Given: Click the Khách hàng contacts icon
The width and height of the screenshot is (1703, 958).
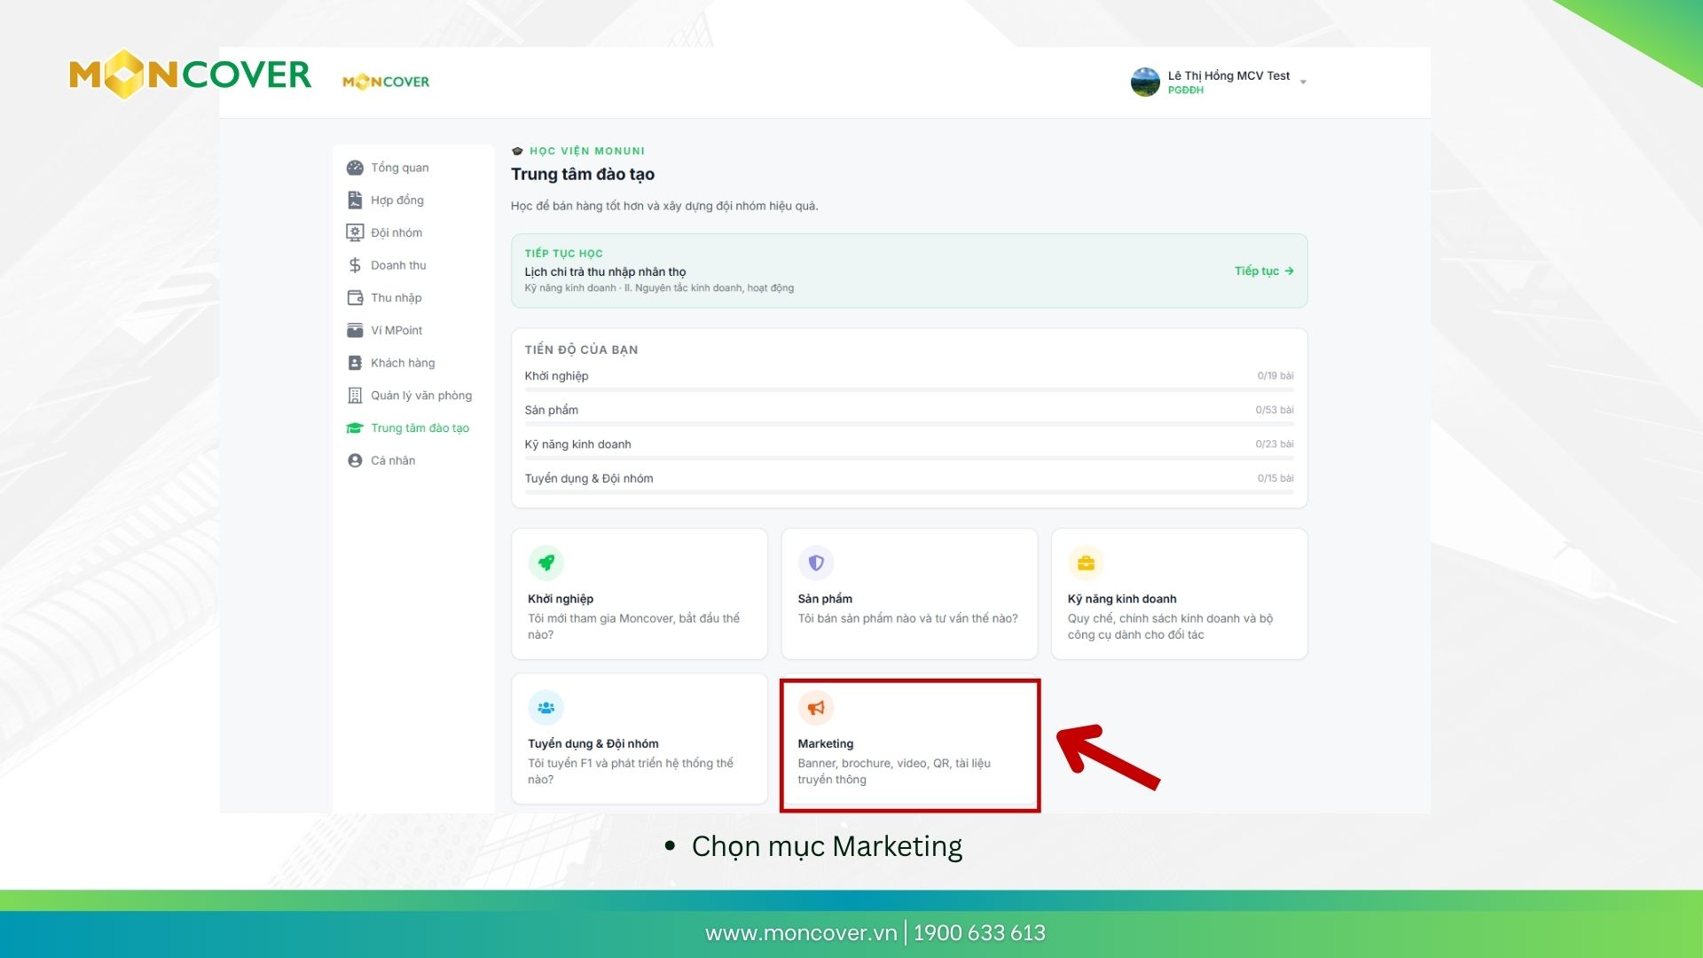Looking at the screenshot, I should click(355, 363).
